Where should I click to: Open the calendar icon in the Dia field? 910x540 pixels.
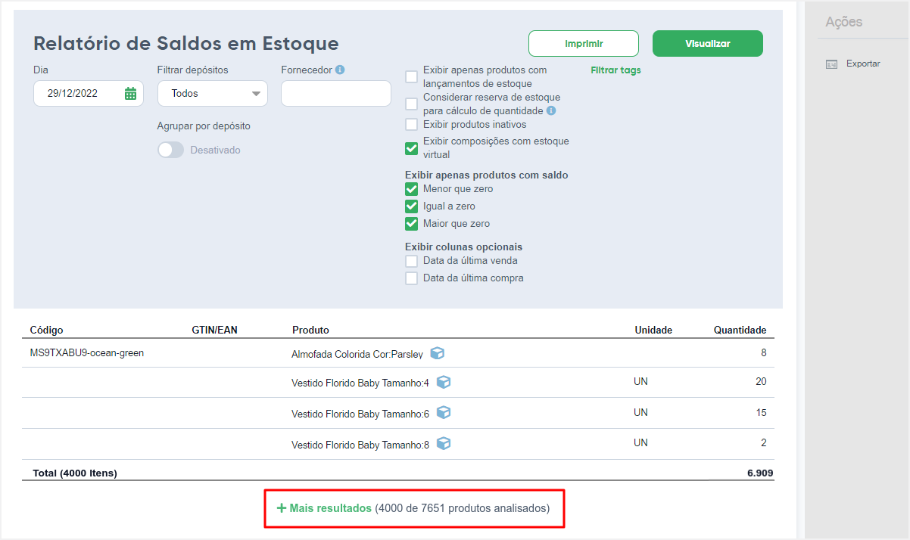(130, 94)
